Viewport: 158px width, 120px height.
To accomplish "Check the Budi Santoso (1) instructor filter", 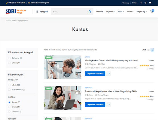I will [x=9, y=90].
